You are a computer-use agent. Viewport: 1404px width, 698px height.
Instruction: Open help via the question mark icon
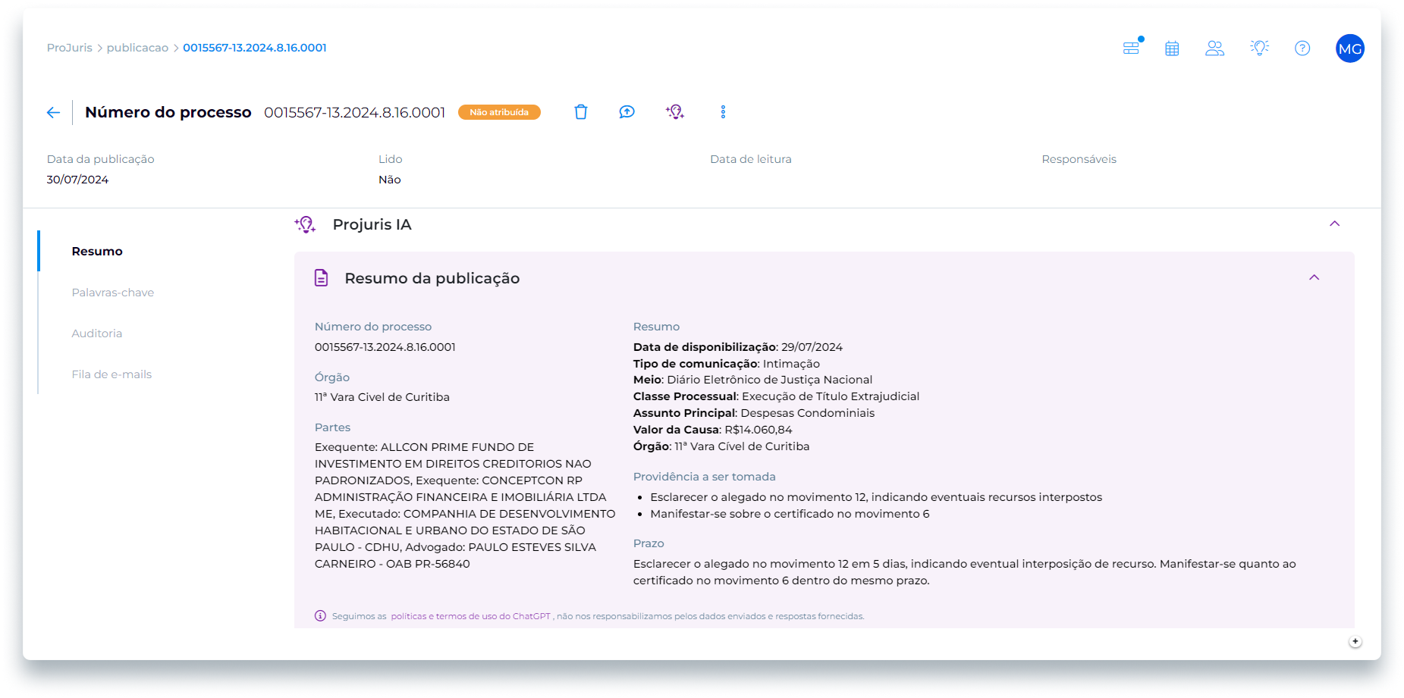click(x=1302, y=48)
